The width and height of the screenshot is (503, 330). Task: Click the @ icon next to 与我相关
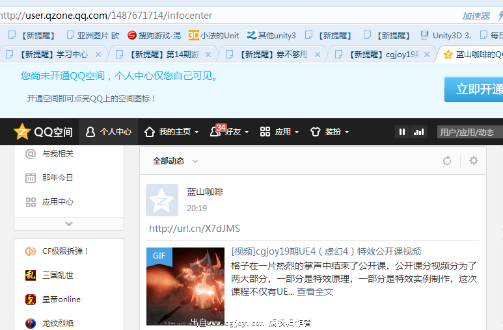[x=31, y=154]
